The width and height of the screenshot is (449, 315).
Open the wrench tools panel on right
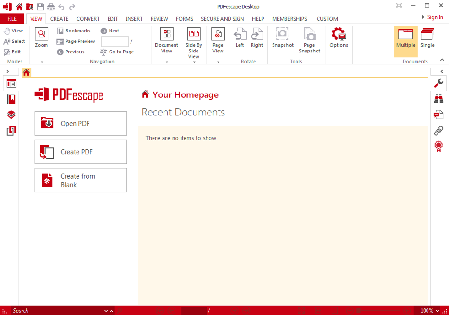(x=438, y=83)
